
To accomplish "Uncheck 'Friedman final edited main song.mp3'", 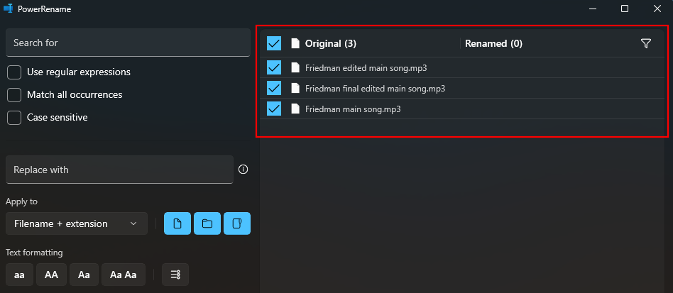I will tap(274, 89).
